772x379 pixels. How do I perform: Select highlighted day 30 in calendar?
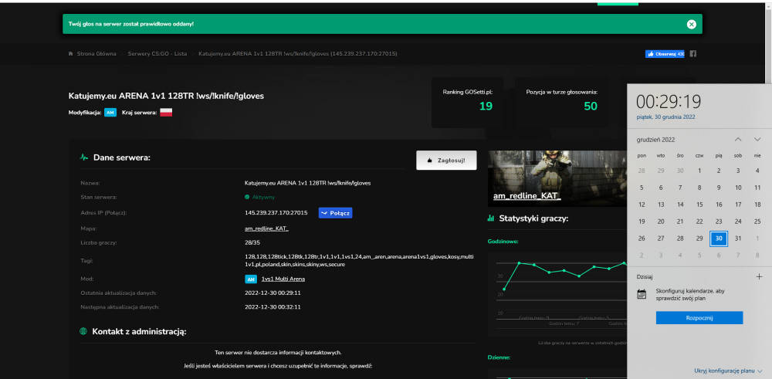click(719, 239)
